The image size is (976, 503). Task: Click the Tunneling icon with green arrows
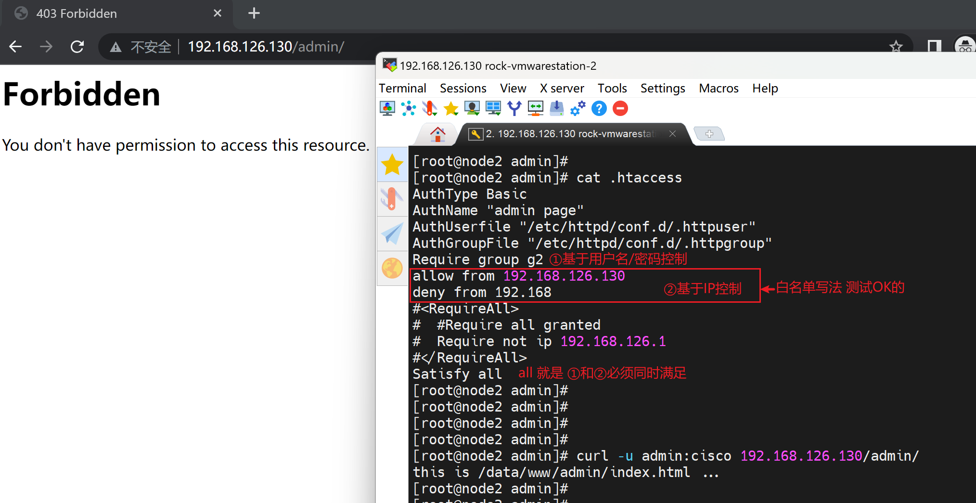click(x=536, y=108)
